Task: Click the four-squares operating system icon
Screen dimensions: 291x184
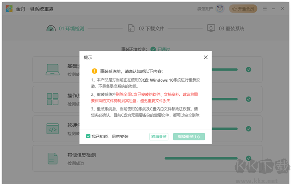Action: (52, 99)
